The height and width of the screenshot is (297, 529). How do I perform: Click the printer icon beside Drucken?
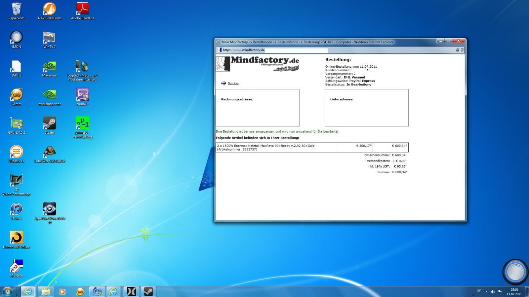pyautogui.click(x=224, y=83)
